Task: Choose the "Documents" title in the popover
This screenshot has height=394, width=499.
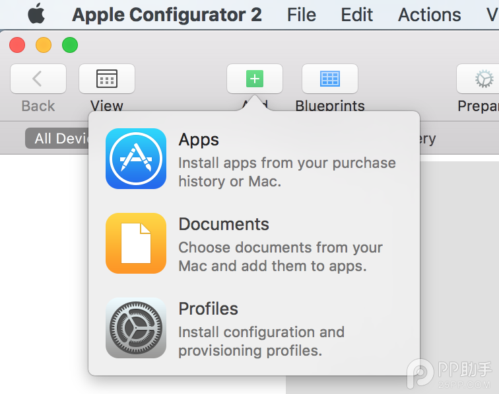Action: coord(224,224)
